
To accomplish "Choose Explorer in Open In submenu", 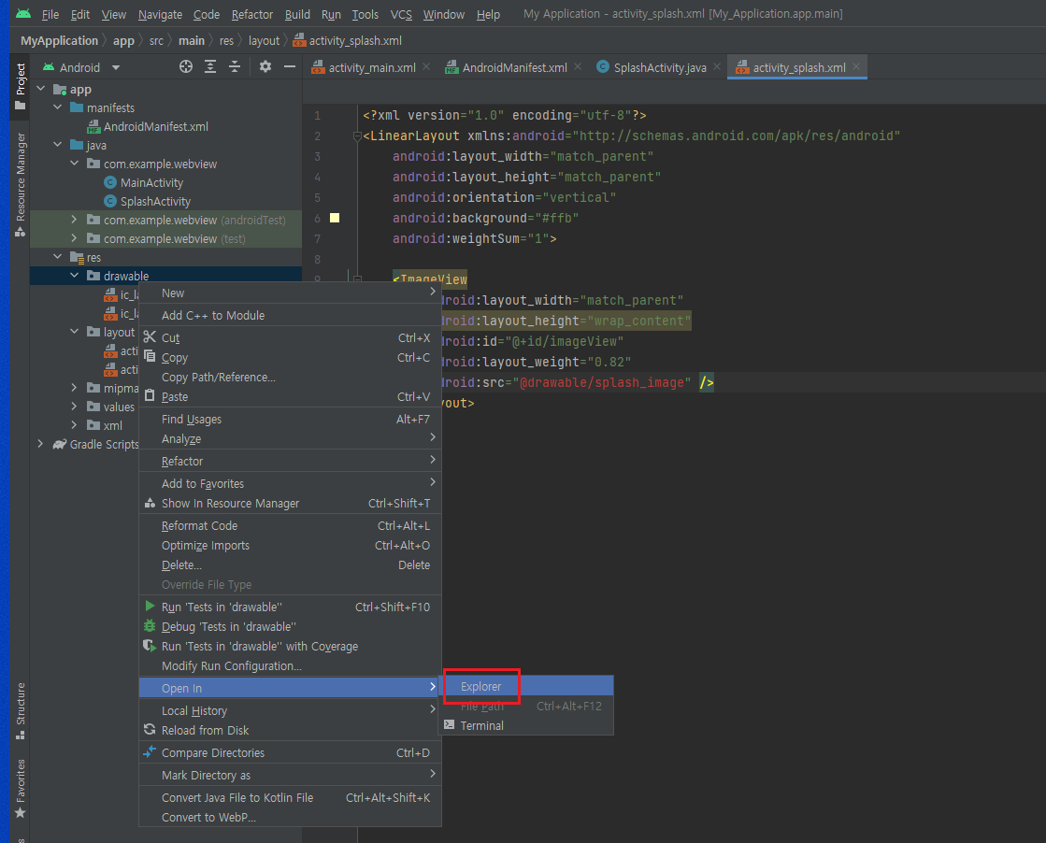I will point(525,686).
